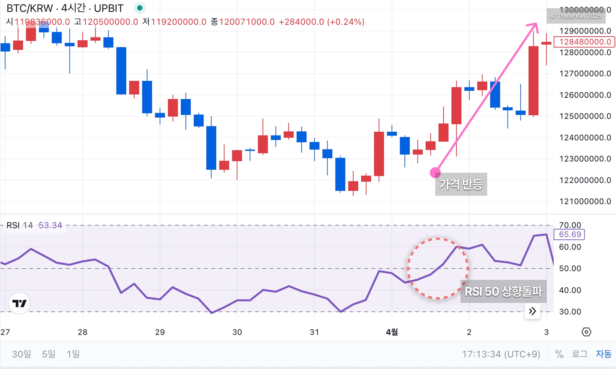616x369 pixels.
Task: Click the BTC/KRW symbol title
Action: click(x=30, y=8)
